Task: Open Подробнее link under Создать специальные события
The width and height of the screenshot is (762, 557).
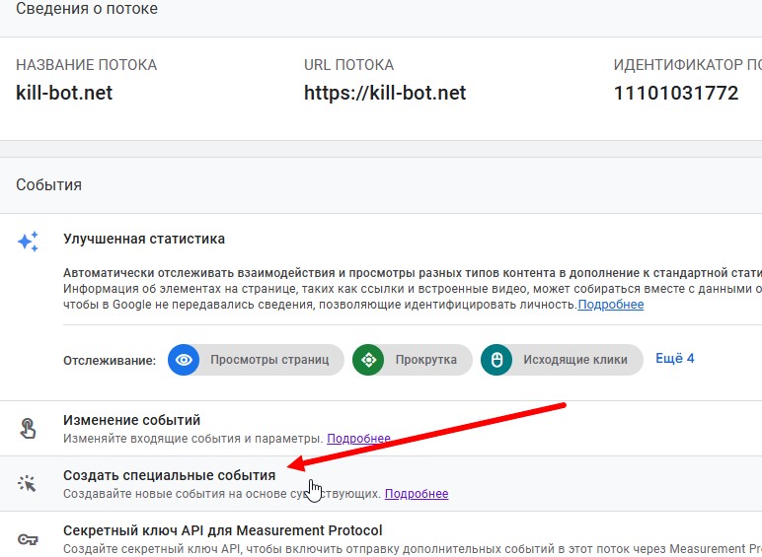Action: coord(417,494)
